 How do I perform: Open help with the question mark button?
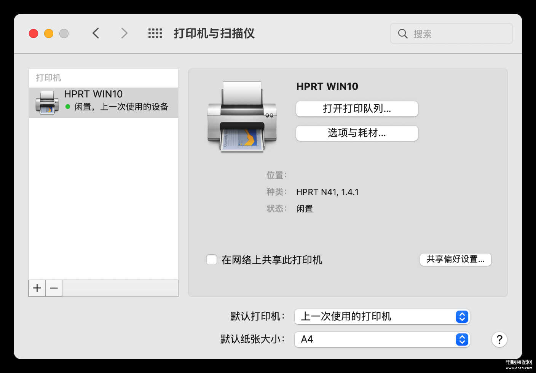[x=499, y=339]
